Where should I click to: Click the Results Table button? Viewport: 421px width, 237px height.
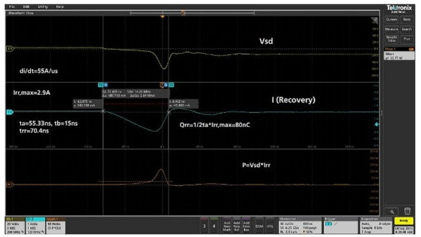(391, 39)
